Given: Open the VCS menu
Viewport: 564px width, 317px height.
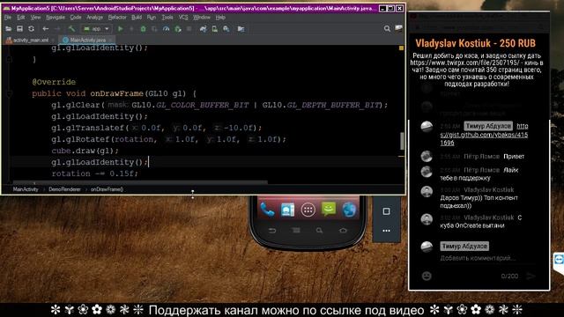Looking at the screenshot, I should point(183,18).
